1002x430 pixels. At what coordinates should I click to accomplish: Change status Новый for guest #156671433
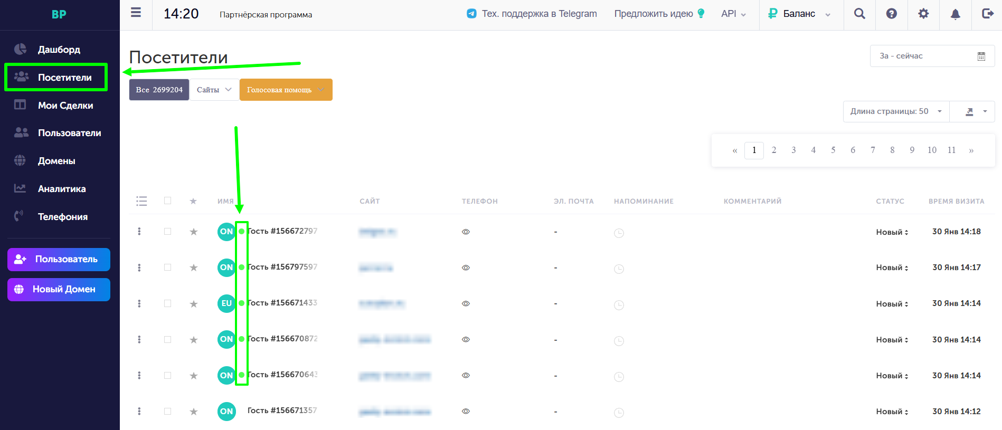892,304
